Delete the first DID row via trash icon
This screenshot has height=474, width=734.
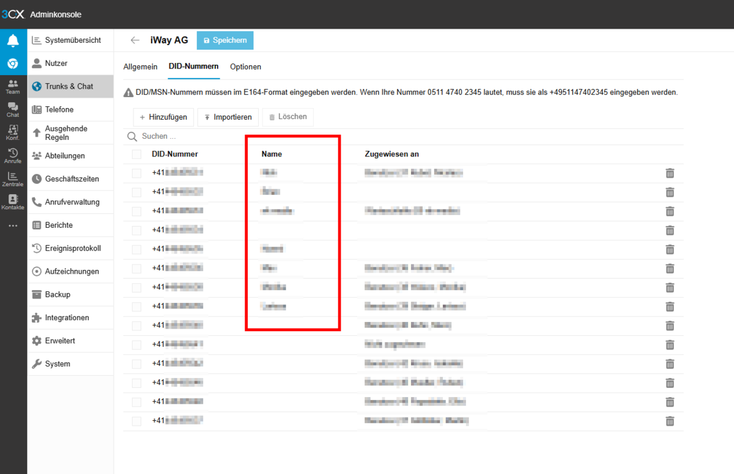click(x=670, y=173)
